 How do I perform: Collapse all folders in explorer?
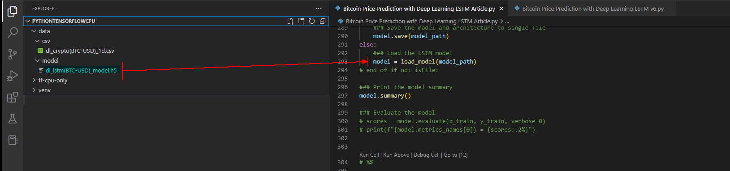click(x=322, y=21)
